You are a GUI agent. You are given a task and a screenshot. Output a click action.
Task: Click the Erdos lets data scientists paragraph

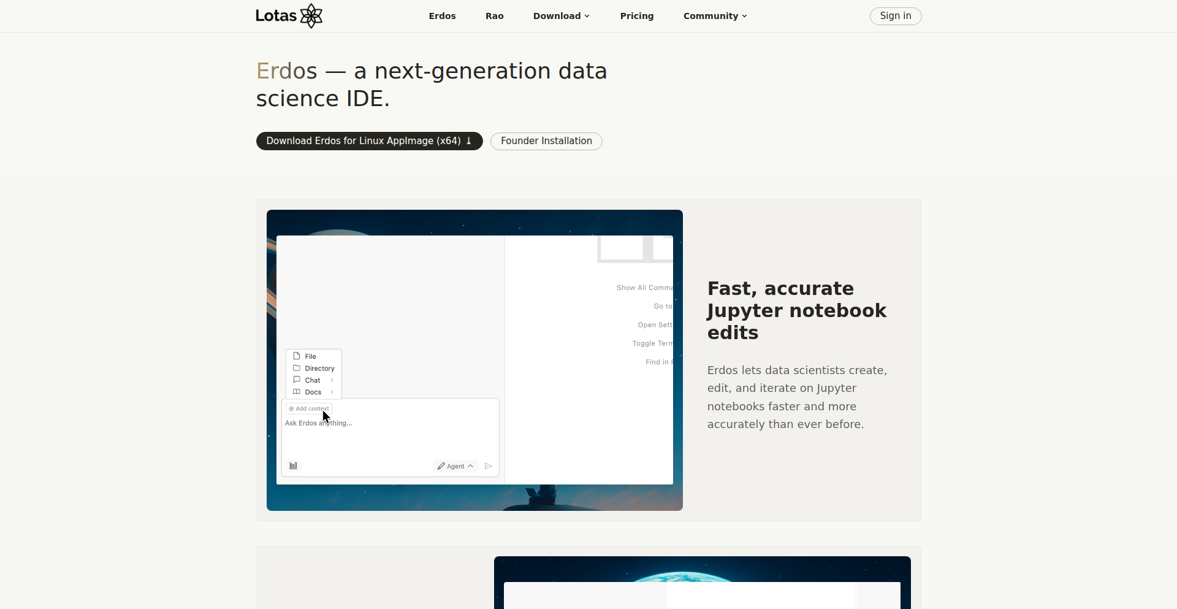(798, 397)
